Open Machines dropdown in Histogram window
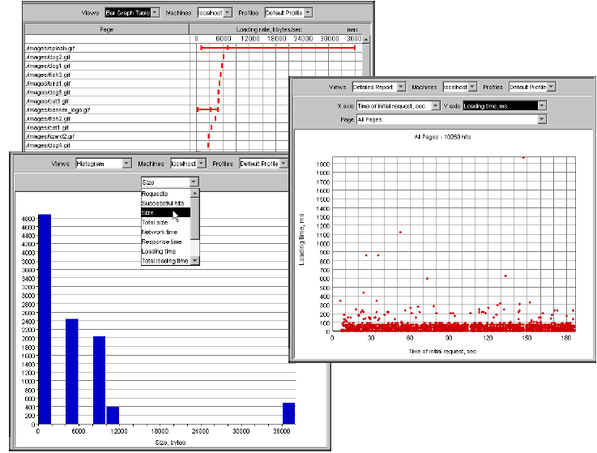The width and height of the screenshot is (597, 453). (188, 164)
